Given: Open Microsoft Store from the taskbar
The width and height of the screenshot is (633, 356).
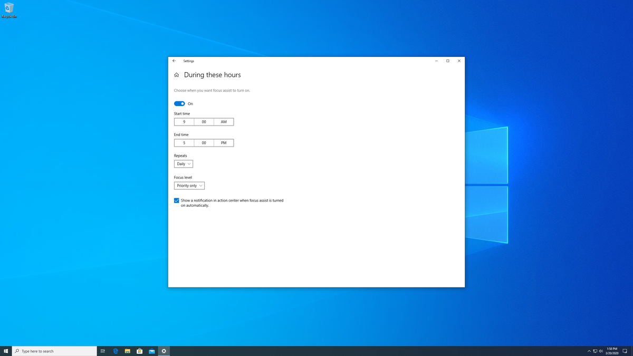Looking at the screenshot, I should (x=140, y=351).
